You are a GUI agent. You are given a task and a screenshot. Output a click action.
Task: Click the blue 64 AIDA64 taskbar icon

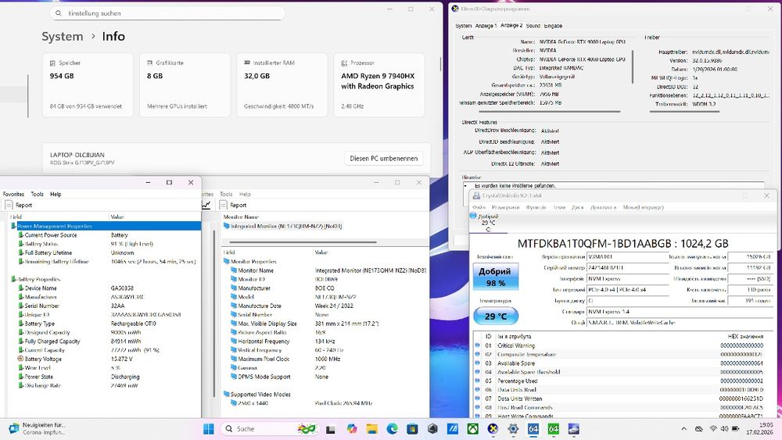[533, 428]
